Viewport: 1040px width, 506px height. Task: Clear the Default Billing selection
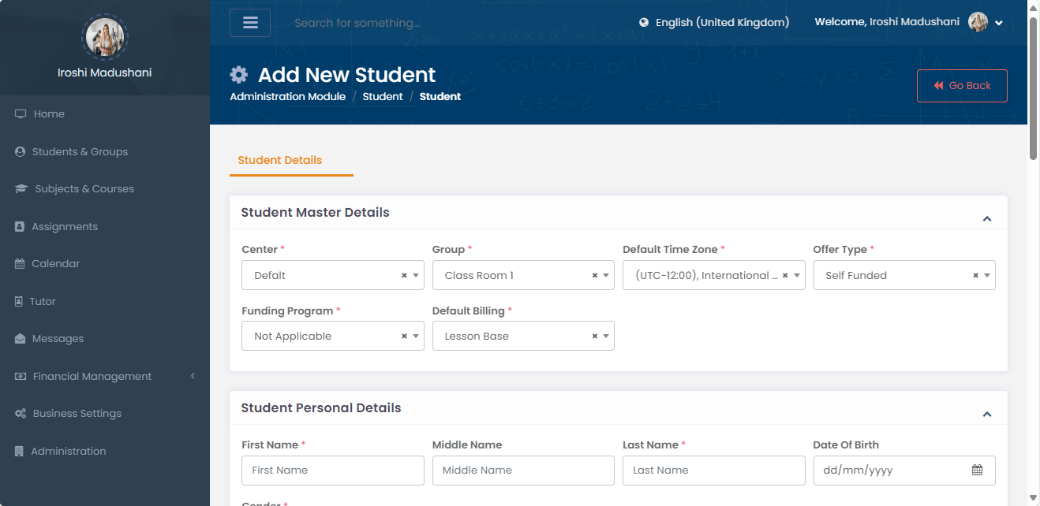click(595, 337)
